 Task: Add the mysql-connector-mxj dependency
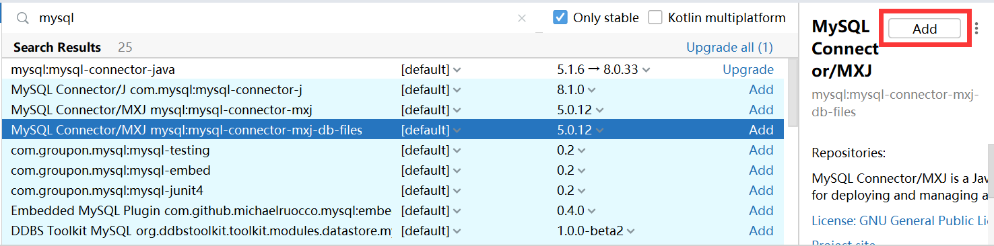pyautogui.click(x=761, y=110)
